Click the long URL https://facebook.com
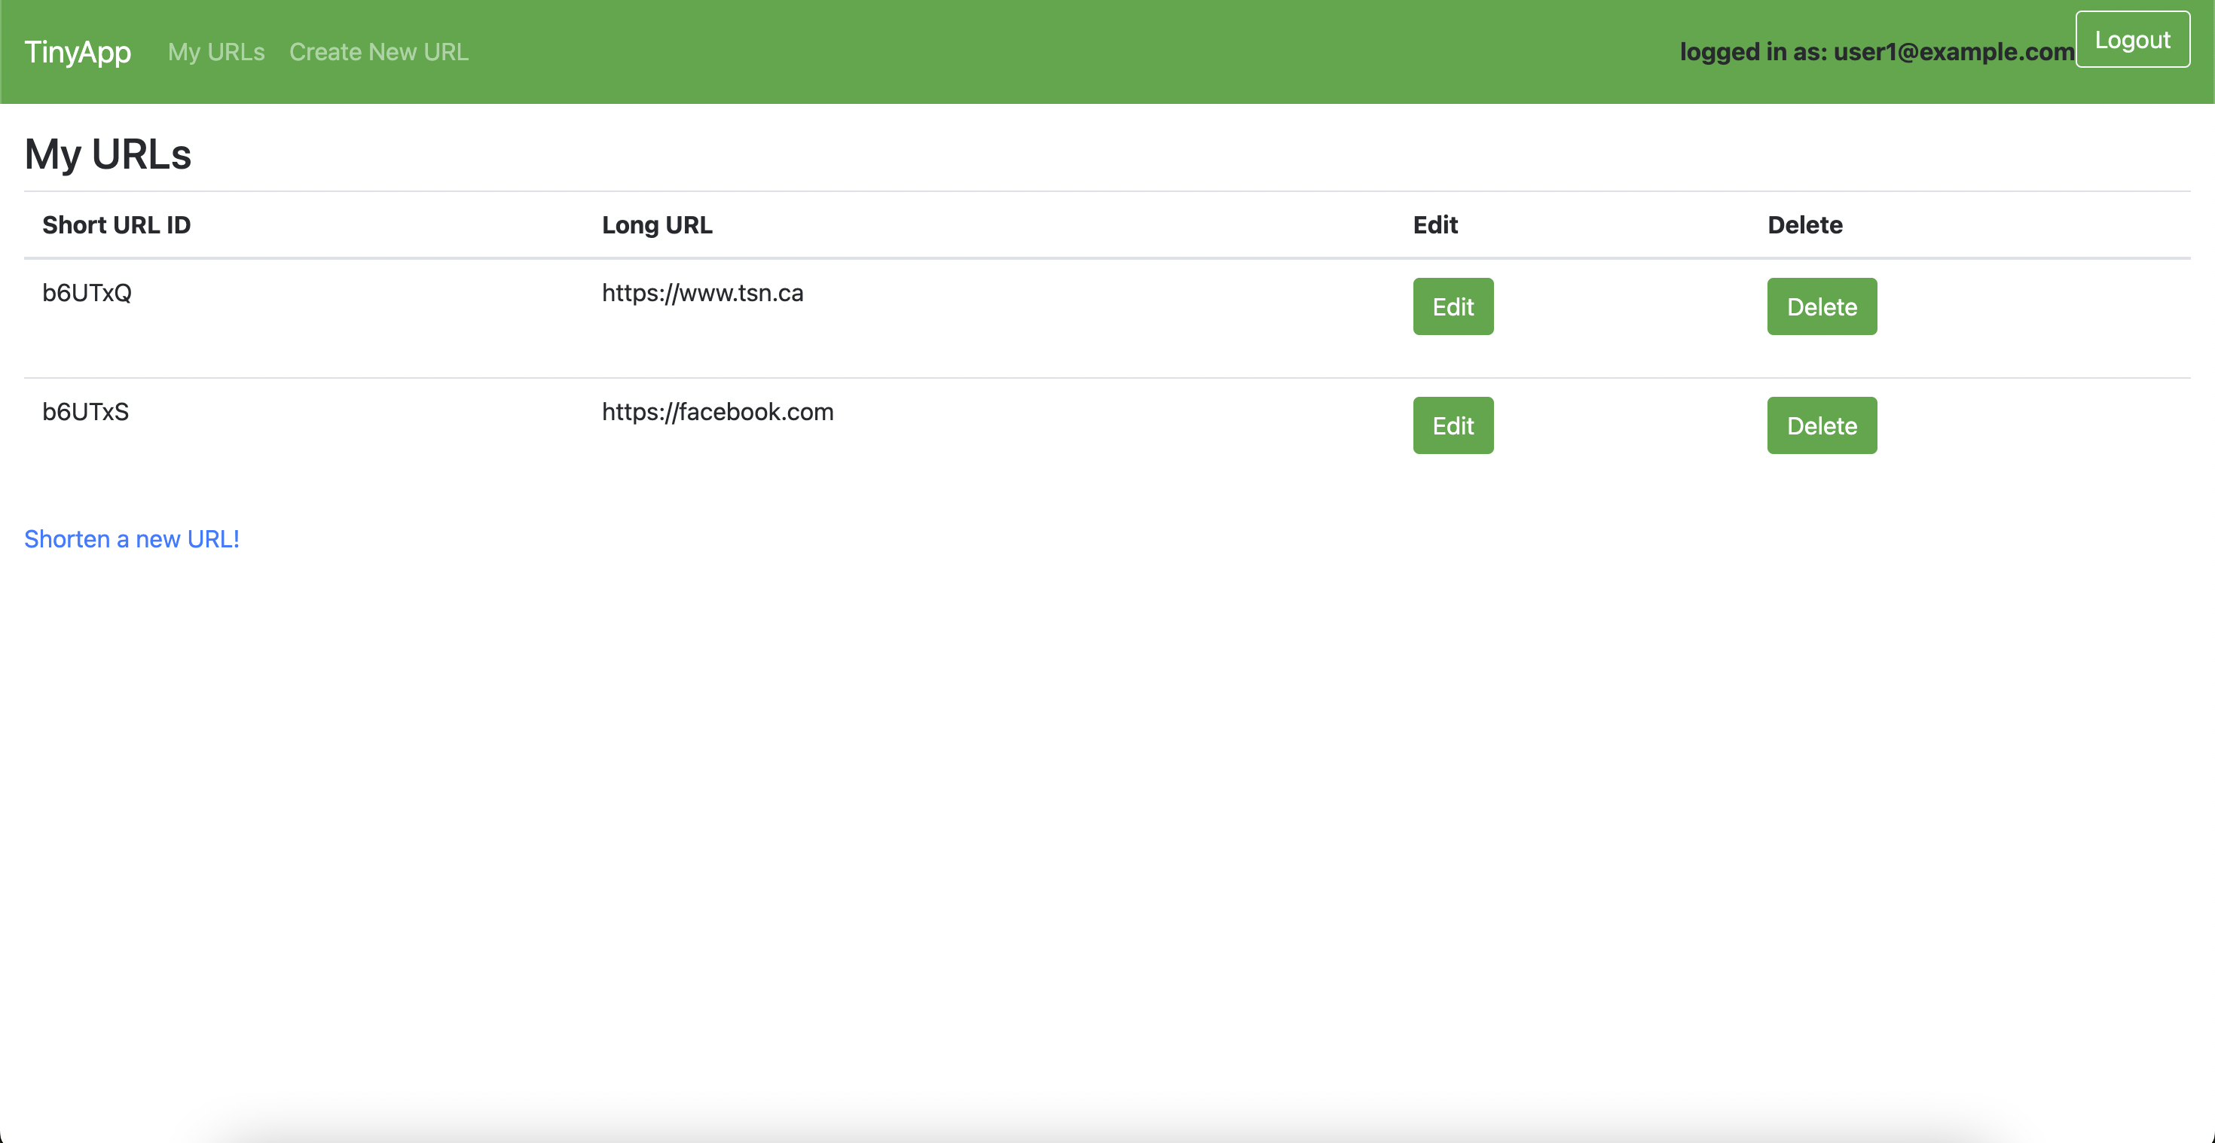The height and width of the screenshot is (1143, 2215). click(x=717, y=411)
